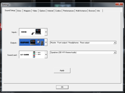Image resolution: width=125 pixels, height=93 pixels.
Task: Expand the Outputs configuration dropdown arrow
Action: coord(46,42)
